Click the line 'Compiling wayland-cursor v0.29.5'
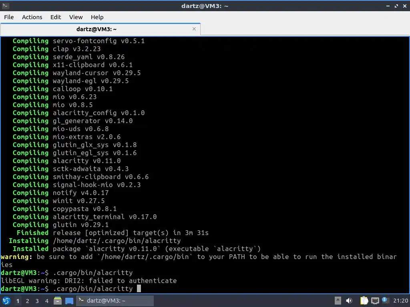 (x=76, y=73)
